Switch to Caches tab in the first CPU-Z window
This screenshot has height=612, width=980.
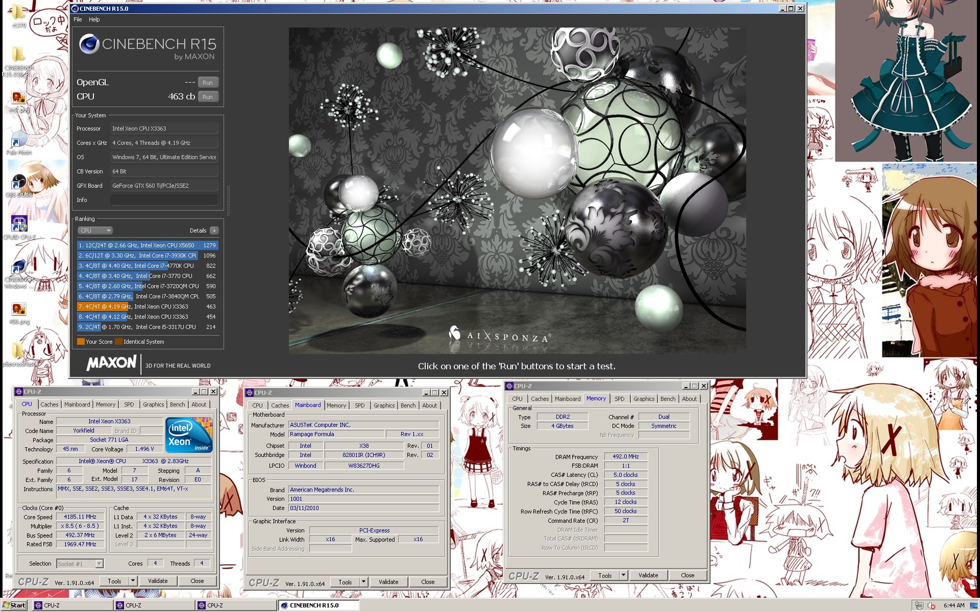point(50,404)
